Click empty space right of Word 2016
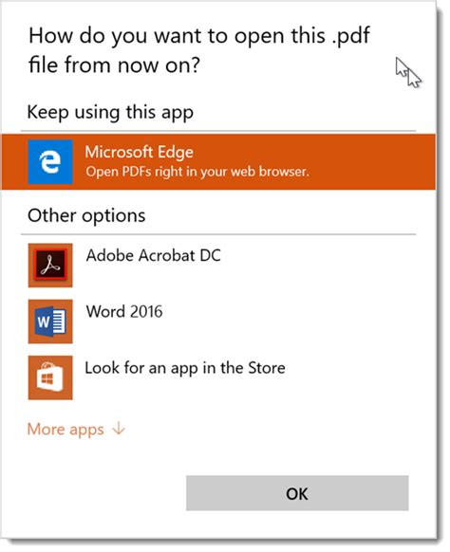Screen dimensions: 450x552 point(289,322)
